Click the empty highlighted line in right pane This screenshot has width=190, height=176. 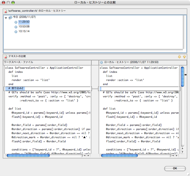coord(139,88)
